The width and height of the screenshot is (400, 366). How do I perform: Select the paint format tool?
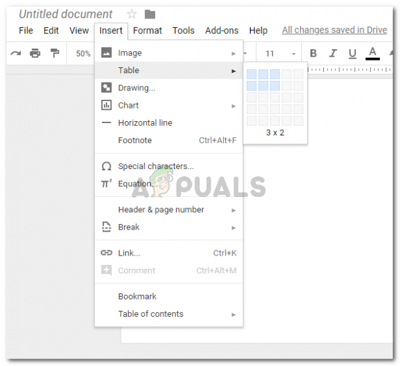click(x=55, y=53)
